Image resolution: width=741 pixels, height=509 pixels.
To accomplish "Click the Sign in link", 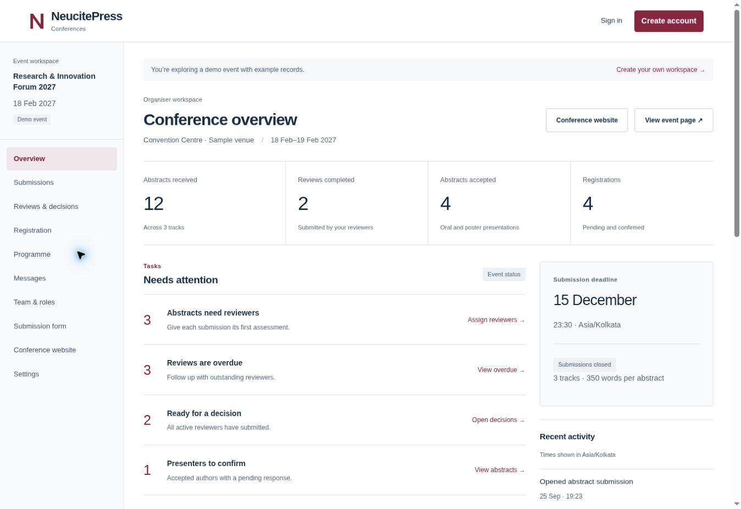I will [611, 21].
